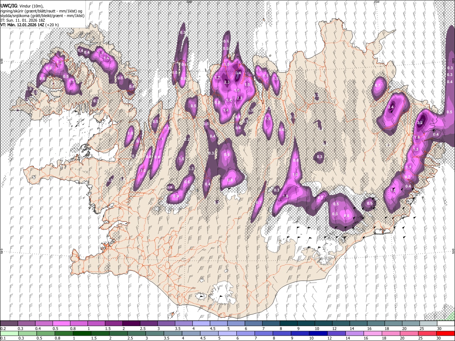Select the initial time 'IT: Sun. 11. 01. 2026 18Z'
455x341 pixels.
(x=22, y=20)
